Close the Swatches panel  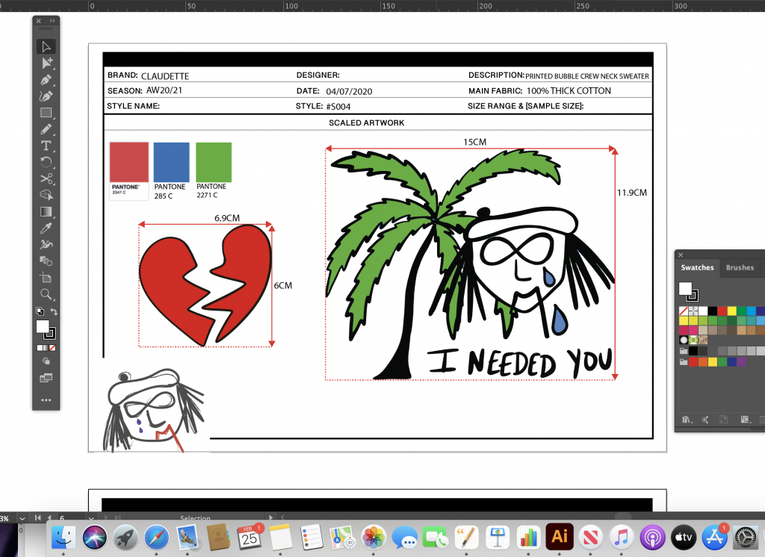click(681, 255)
